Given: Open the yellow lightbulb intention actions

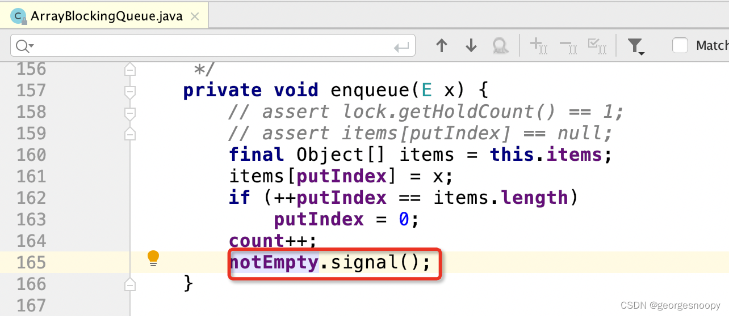Looking at the screenshot, I should 153,258.
